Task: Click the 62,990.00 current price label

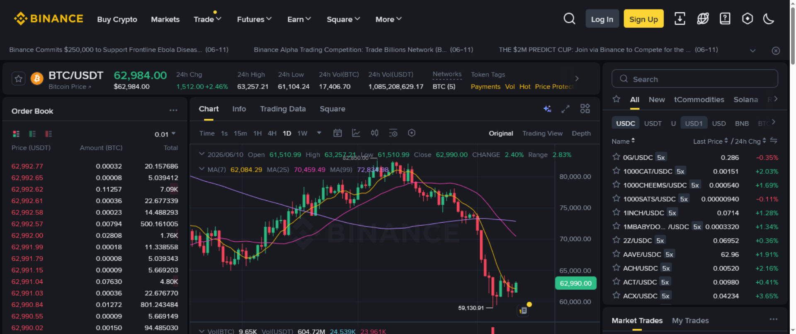Action: 575,283
